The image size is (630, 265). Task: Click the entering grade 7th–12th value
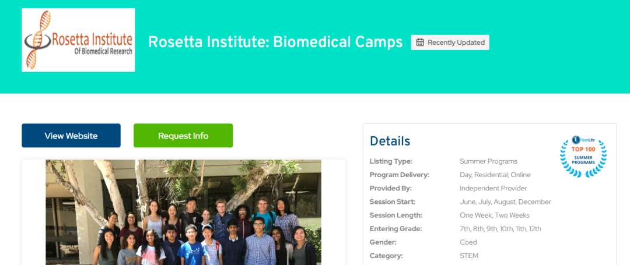500,229
